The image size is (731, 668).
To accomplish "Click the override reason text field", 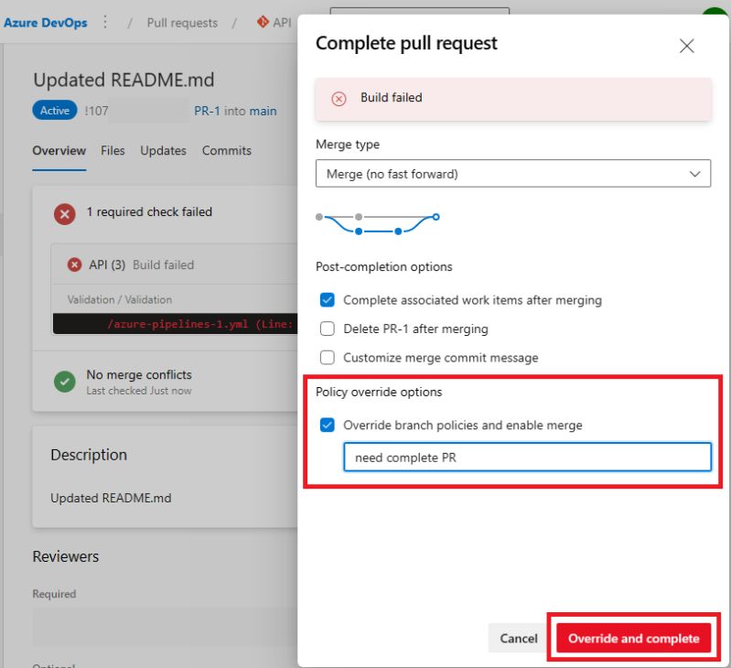I will [x=527, y=457].
